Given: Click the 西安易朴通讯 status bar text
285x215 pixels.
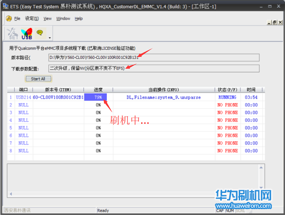Looking at the screenshot, I should [18, 210].
